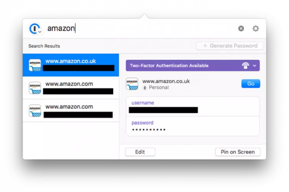Click Amazon icon of last amazon.com result
Image resolution: width=289 pixels, height=192 pixels.
(x=35, y=111)
